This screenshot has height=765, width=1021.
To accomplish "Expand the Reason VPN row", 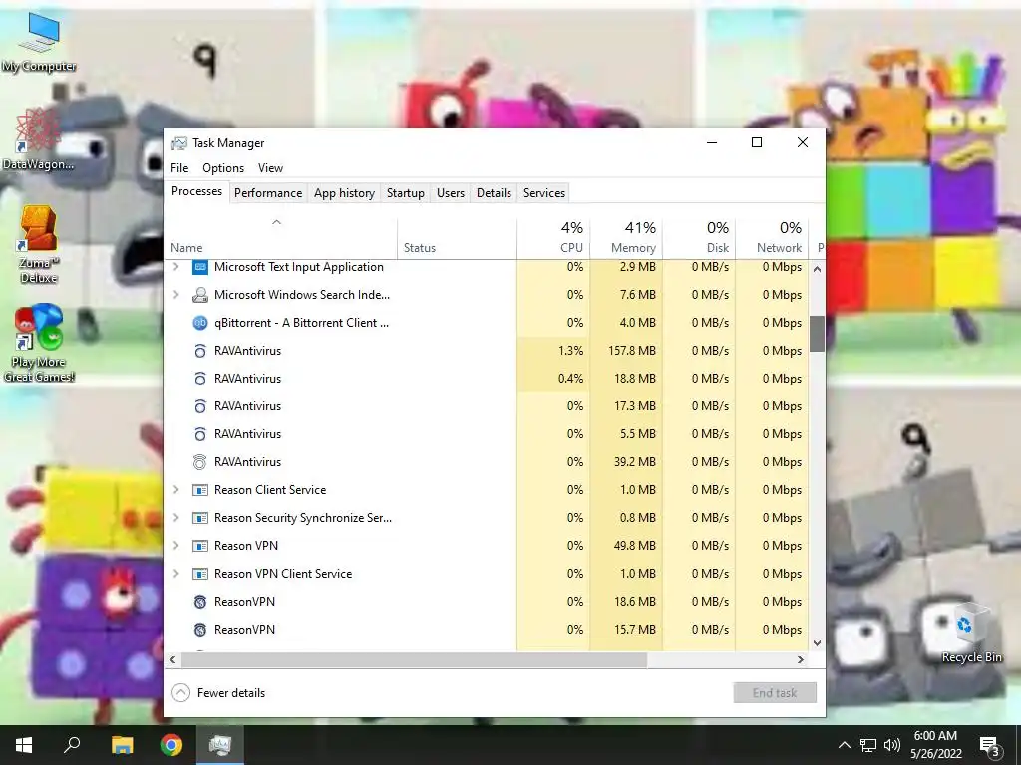I will pyautogui.click(x=175, y=546).
